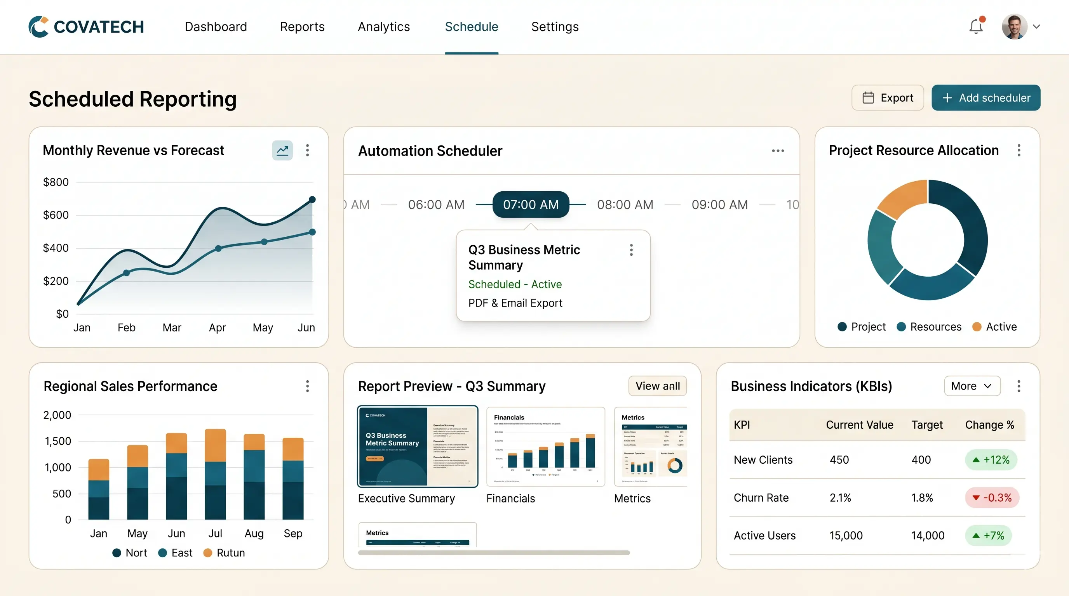
Task: Open Automation Scheduler three-dot menu
Action: pos(778,151)
